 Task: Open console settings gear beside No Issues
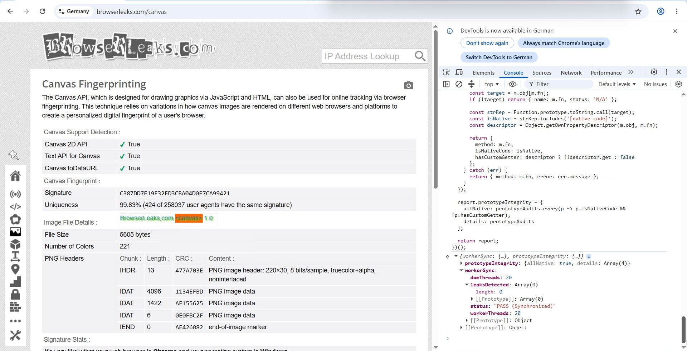click(x=678, y=84)
